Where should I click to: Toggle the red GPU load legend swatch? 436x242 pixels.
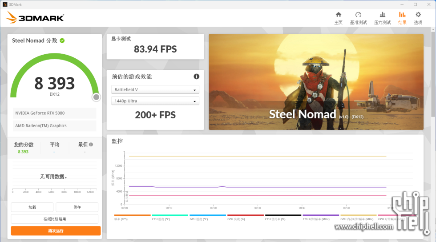246,215
